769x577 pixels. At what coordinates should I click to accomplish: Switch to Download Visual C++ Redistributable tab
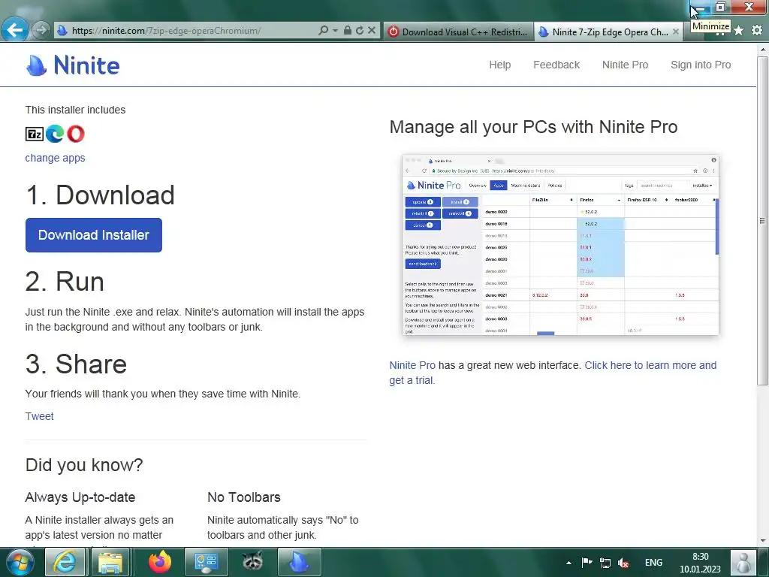click(x=459, y=32)
